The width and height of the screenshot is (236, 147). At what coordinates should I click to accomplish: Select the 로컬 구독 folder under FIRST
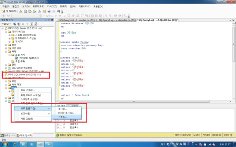click(20, 62)
